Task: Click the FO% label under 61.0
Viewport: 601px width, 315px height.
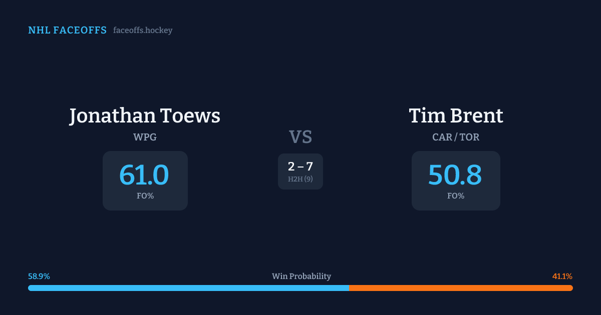Action: coord(145,196)
